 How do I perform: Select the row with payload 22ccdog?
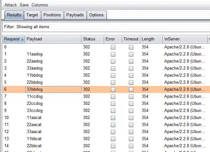(x=53, y=104)
